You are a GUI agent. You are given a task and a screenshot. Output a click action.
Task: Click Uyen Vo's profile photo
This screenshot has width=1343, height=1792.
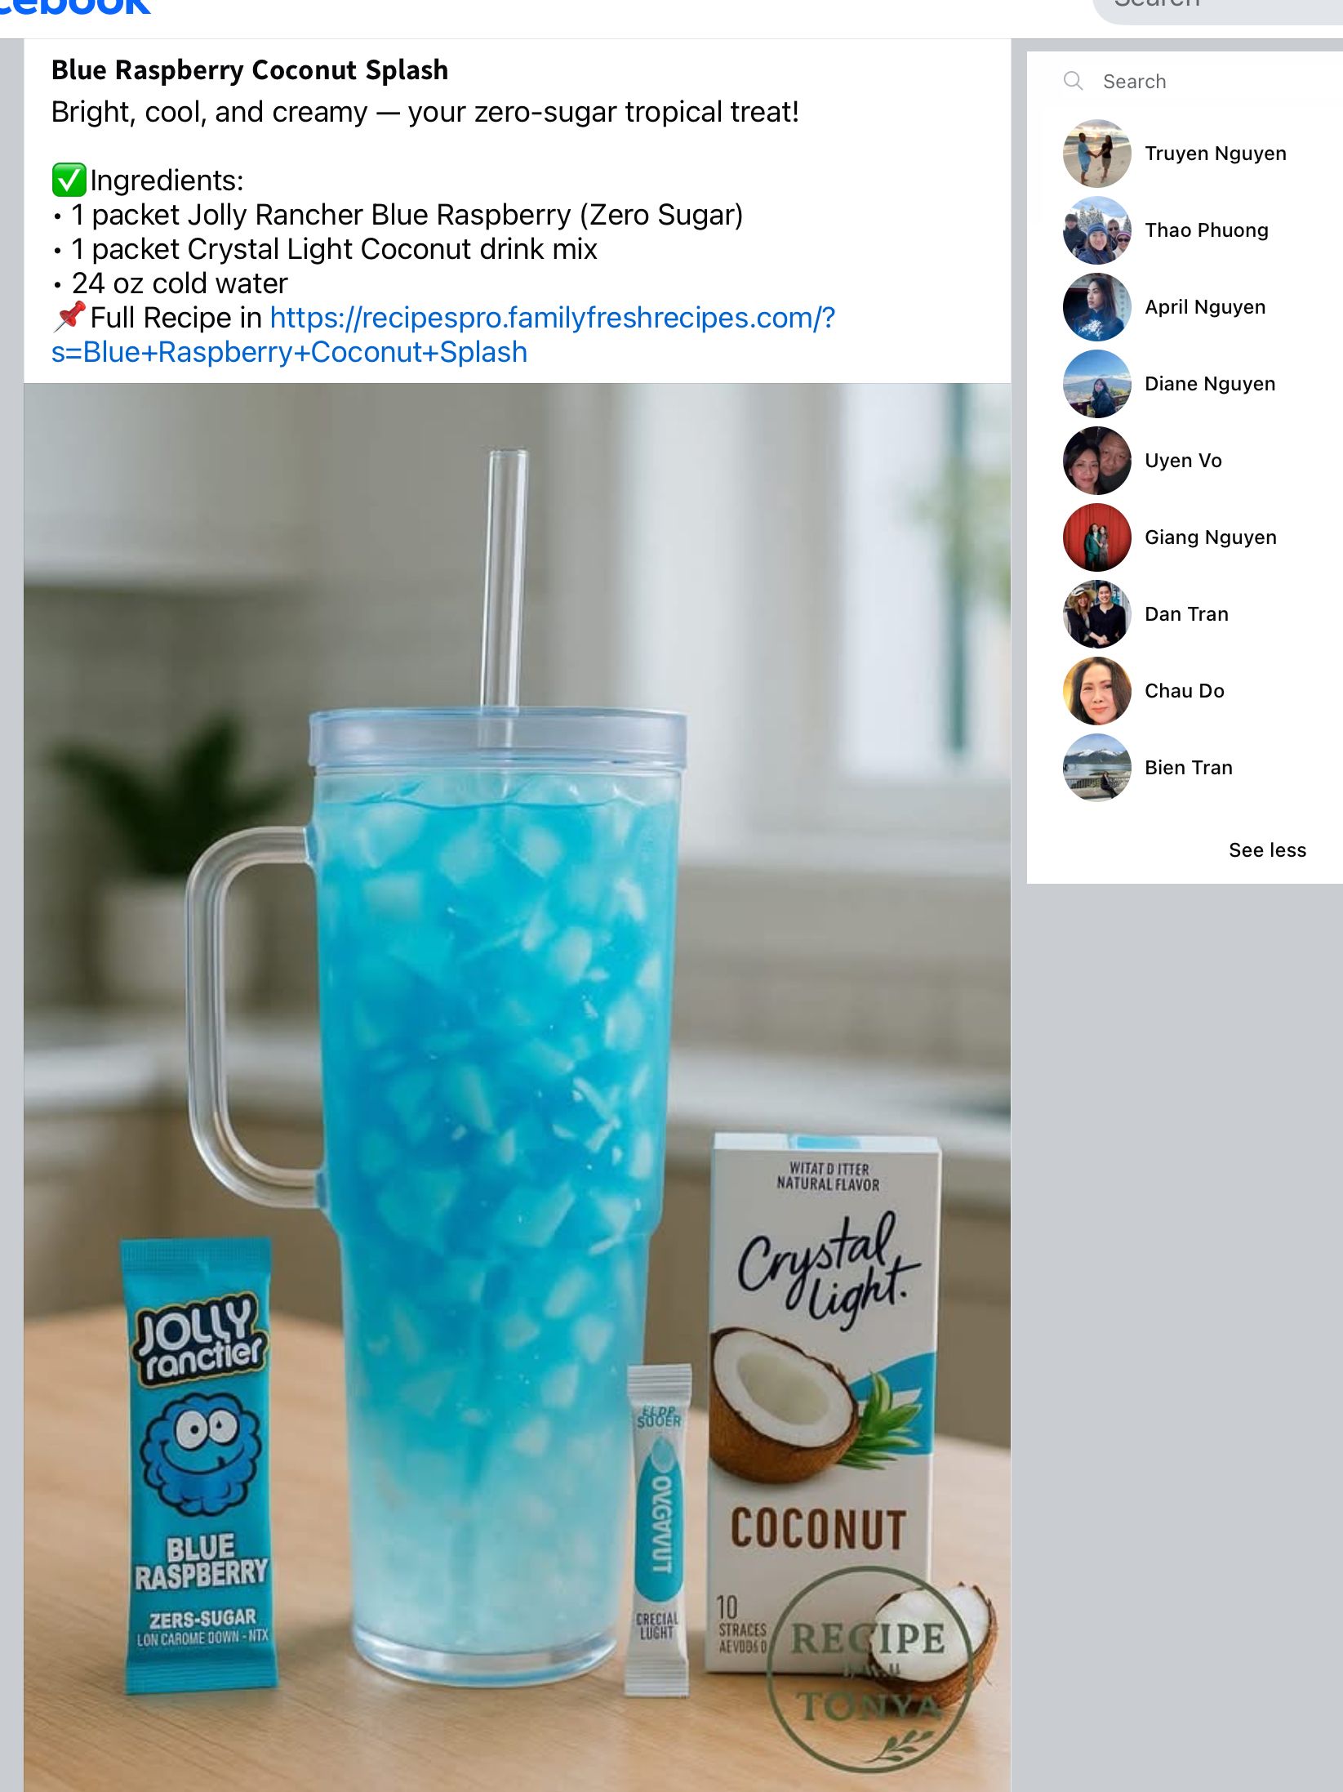click(1096, 461)
